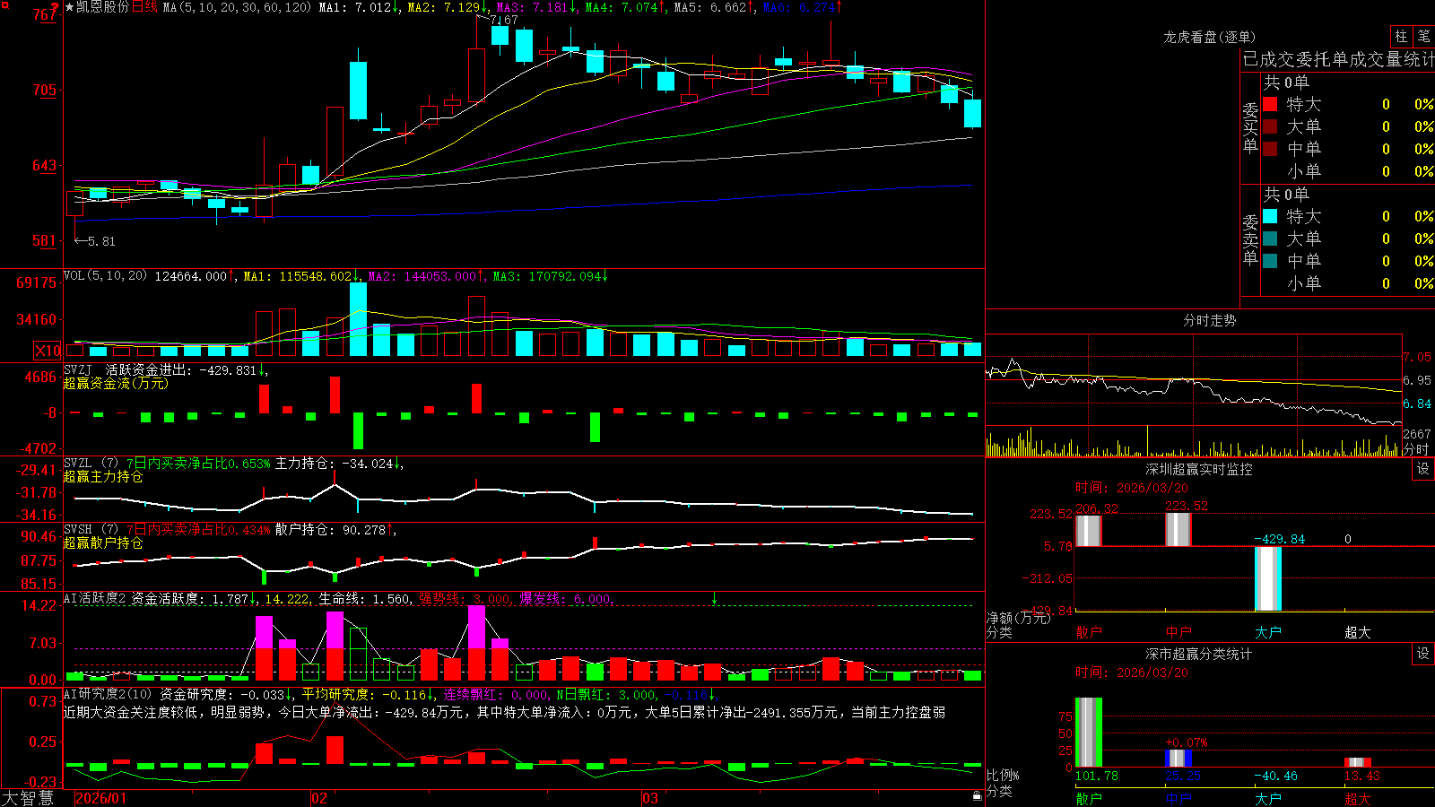Toggle the X10 volume scale marker
This screenshot has height=807, width=1435.
tap(48, 351)
